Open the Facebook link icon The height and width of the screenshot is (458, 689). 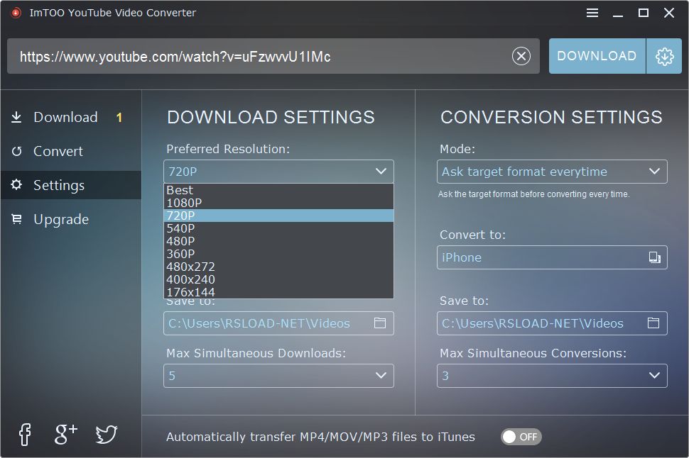tap(25, 435)
